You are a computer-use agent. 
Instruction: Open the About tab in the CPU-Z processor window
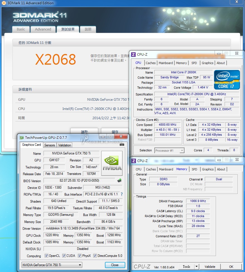coord(221,63)
